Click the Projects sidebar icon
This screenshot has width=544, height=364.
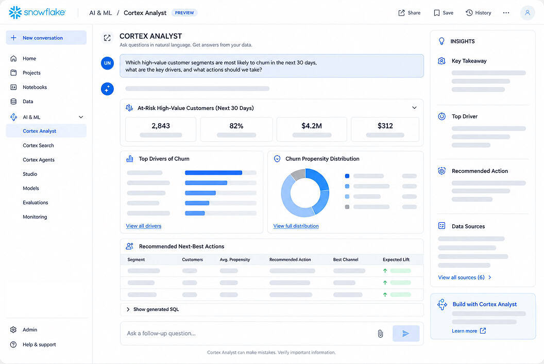(13, 73)
